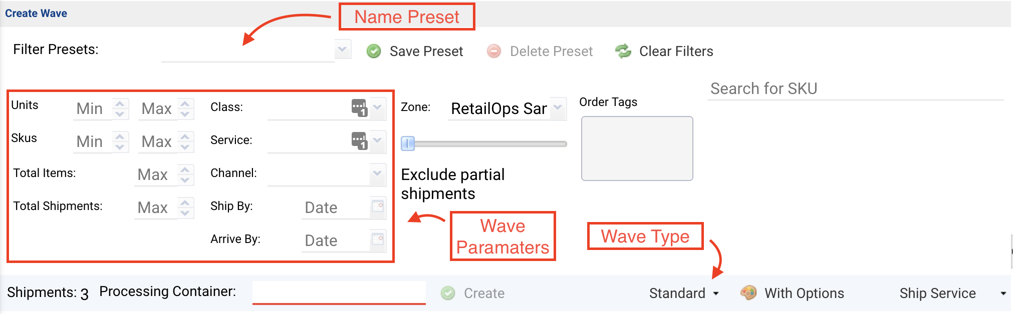Increase Units Max with the up stepper
Screen dimensions: 1013x314
coord(185,103)
